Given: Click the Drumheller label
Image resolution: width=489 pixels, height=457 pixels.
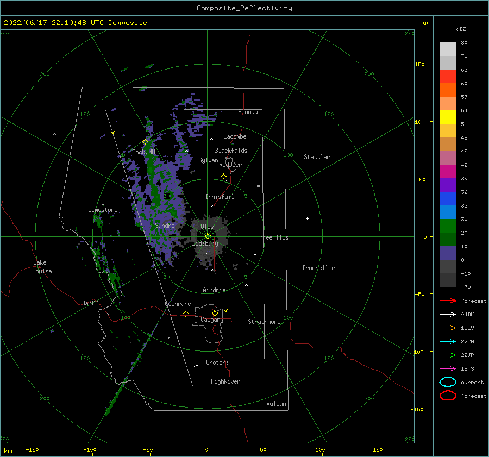Looking at the screenshot, I should point(318,268).
